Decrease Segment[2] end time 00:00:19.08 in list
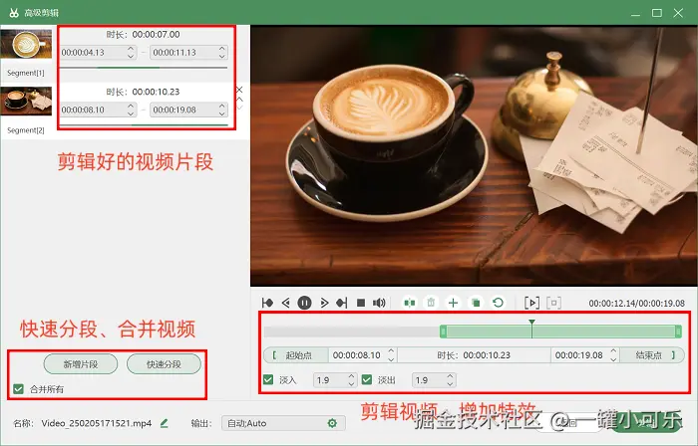The width and height of the screenshot is (698, 446). click(222, 113)
